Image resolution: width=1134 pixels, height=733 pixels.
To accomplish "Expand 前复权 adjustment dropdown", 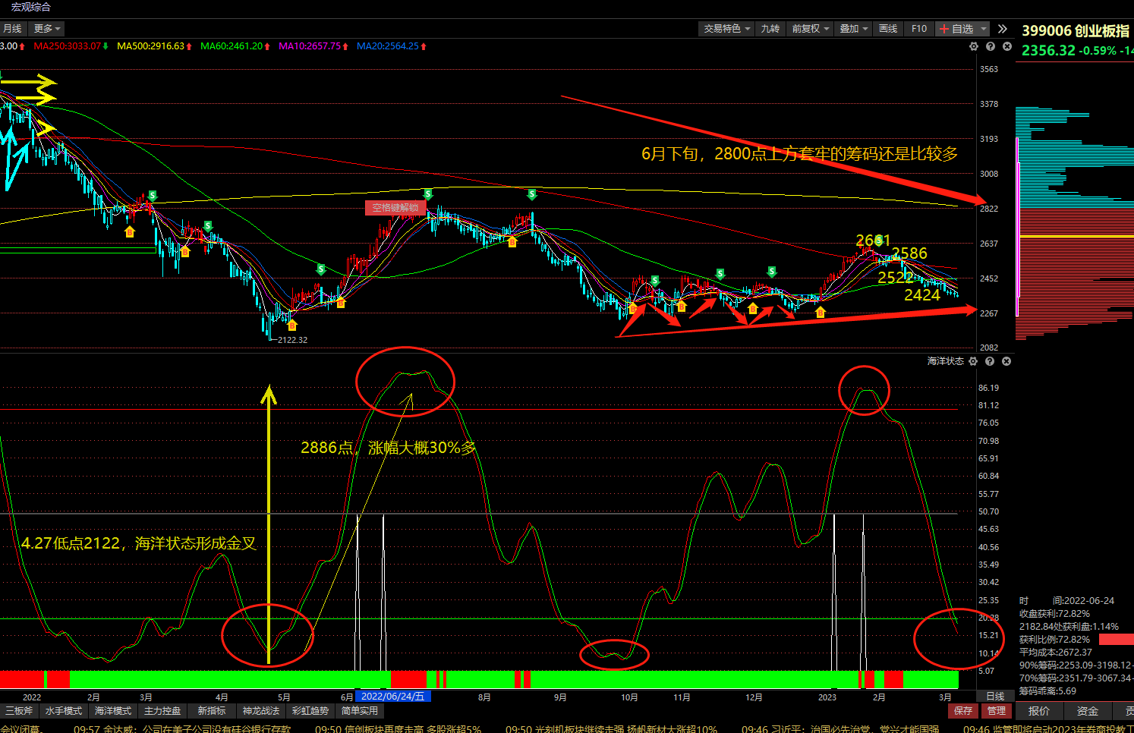I will tap(810, 29).
